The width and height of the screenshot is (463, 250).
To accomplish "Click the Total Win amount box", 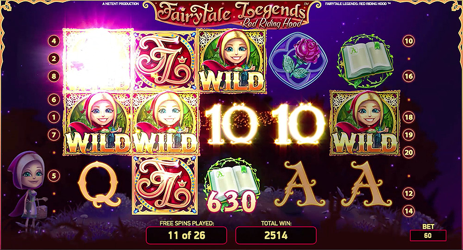I will pyautogui.click(x=276, y=235).
